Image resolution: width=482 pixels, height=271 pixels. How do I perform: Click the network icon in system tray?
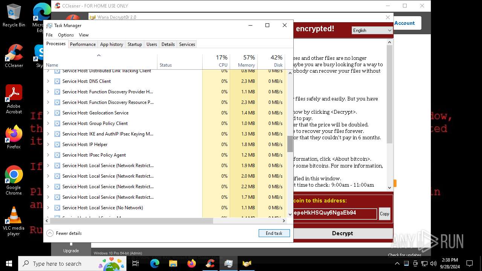[424, 263]
